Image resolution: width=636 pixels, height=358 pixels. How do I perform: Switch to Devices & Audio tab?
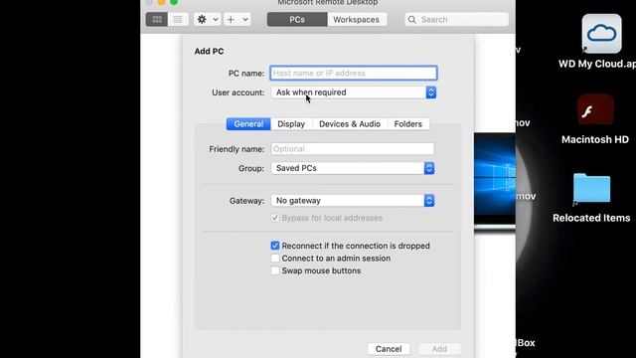click(350, 124)
